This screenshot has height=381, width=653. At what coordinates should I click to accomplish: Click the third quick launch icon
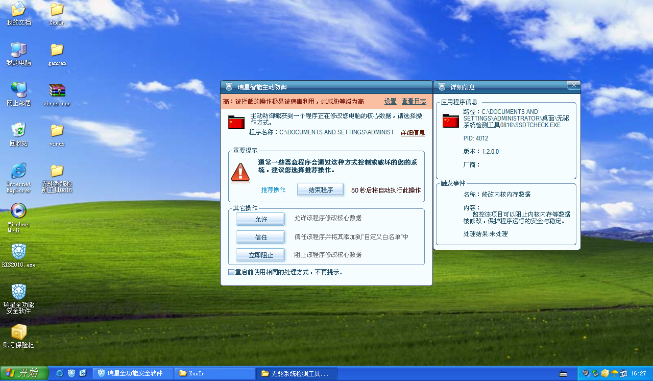coord(83,373)
